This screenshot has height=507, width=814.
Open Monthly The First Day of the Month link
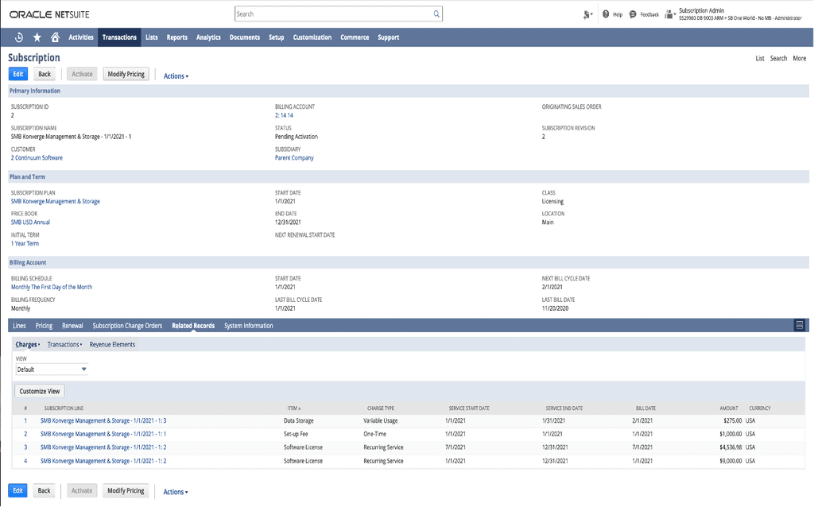click(52, 287)
